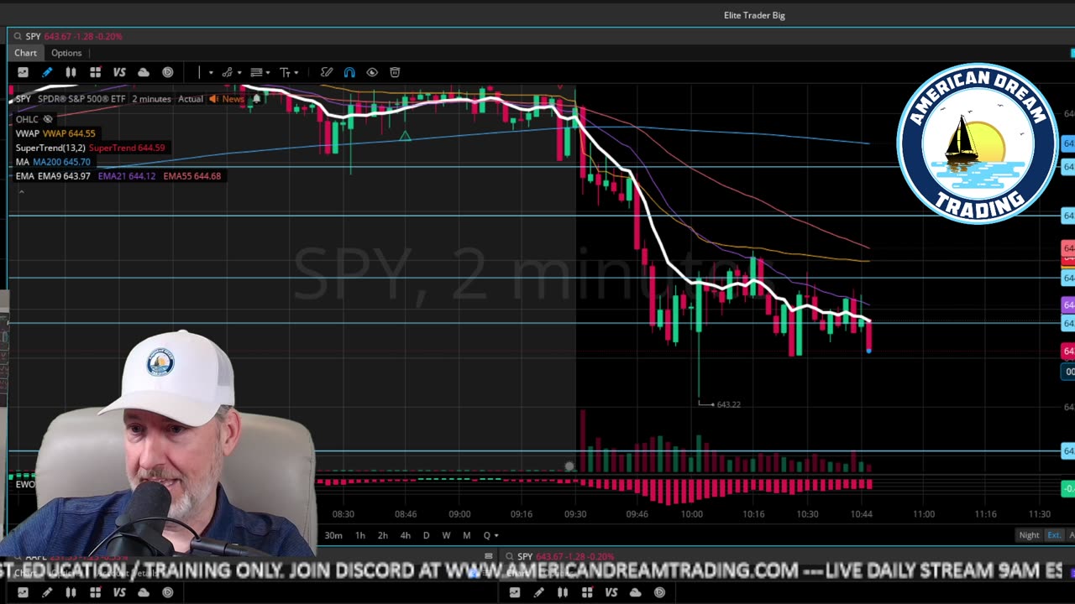Switch to the Options tab
The height and width of the screenshot is (604, 1075).
click(x=66, y=53)
